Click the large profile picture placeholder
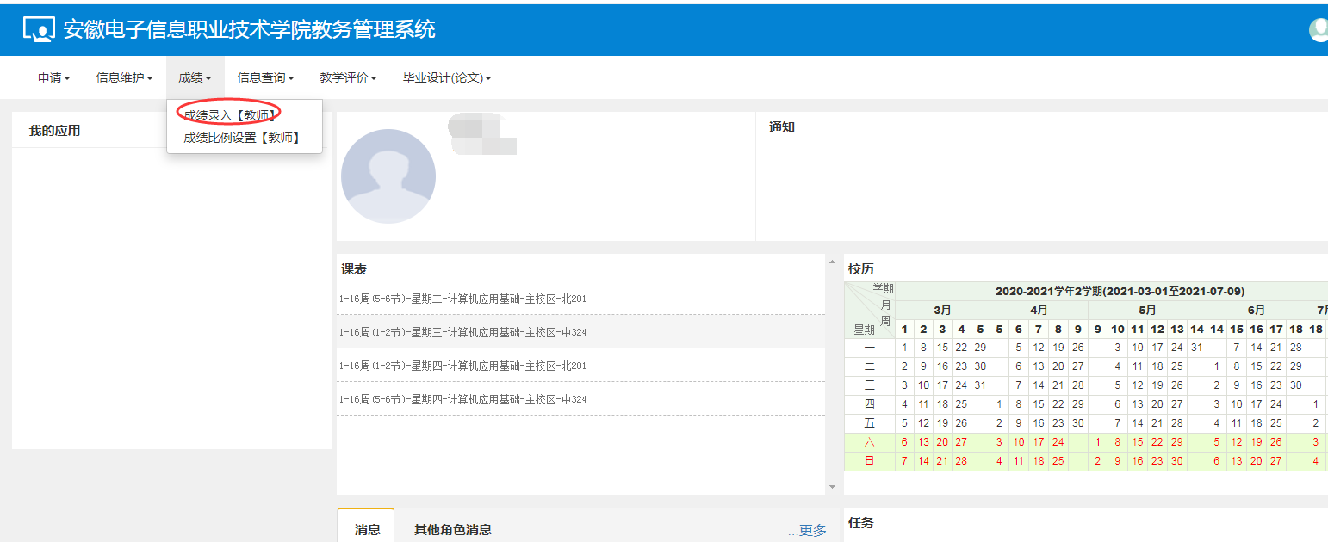Image resolution: width=1328 pixels, height=542 pixels. (388, 176)
